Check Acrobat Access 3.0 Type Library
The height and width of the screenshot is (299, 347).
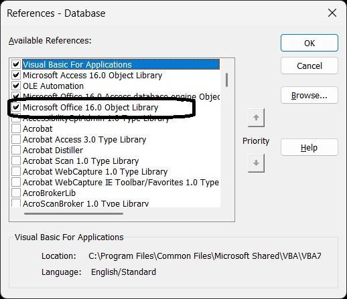[16, 139]
